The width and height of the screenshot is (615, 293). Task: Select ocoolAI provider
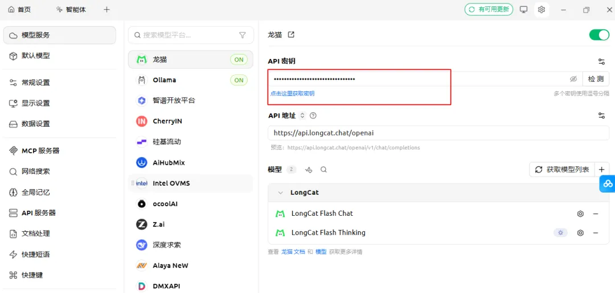(x=191, y=204)
